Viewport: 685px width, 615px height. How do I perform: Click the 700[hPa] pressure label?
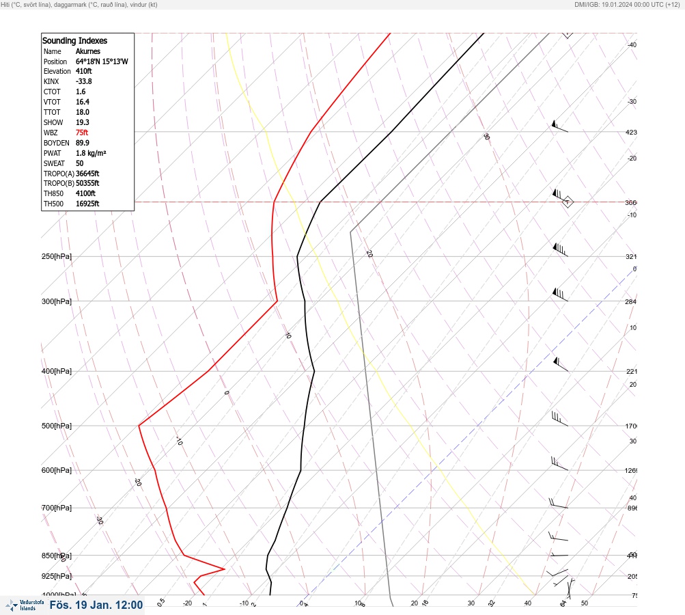(57, 508)
